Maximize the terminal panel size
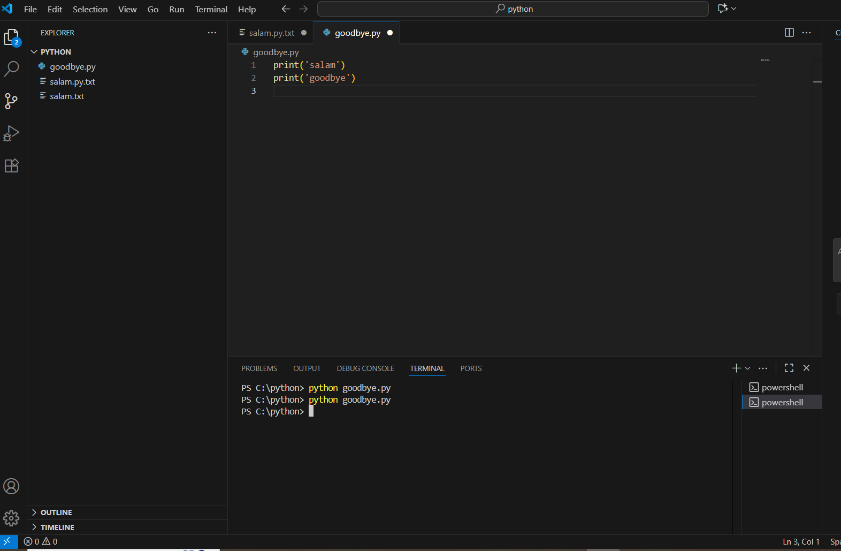The width and height of the screenshot is (841, 551). 789,368
